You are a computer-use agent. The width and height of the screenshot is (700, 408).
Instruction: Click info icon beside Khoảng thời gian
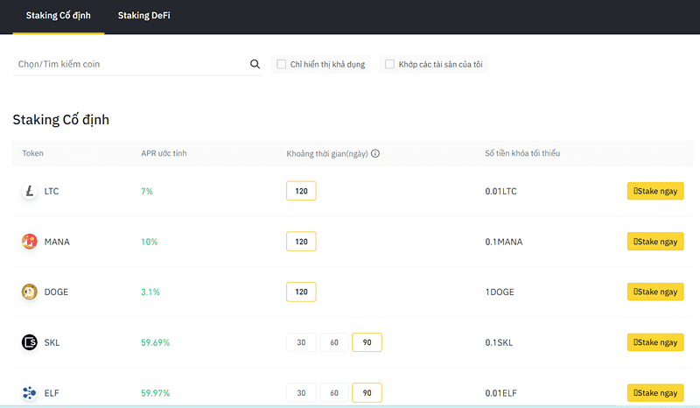pyautogui.click(x=375, y=153)
